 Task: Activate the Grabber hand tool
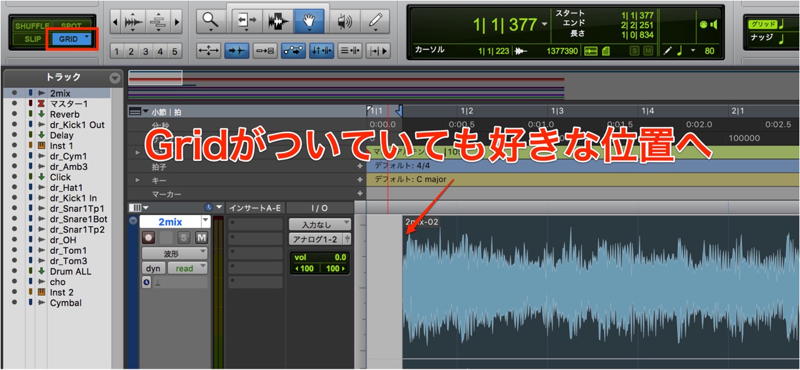[x=309, y=21]
